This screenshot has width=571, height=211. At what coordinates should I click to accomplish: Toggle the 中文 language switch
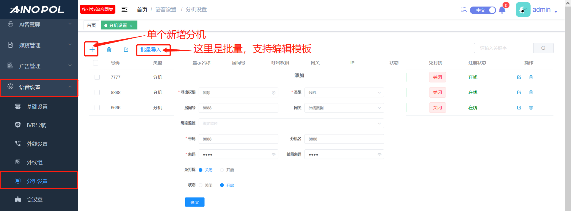[x=483, y=10]
